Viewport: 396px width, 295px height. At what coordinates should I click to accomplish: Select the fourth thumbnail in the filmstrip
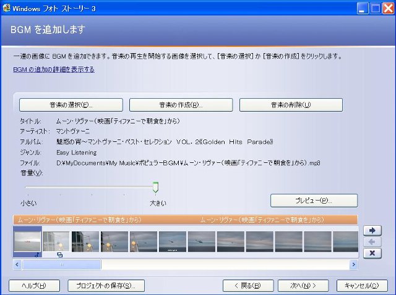point(114,241)
